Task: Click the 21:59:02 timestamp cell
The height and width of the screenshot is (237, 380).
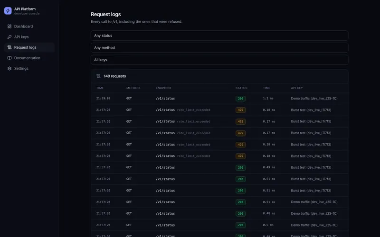Action: 103,99
